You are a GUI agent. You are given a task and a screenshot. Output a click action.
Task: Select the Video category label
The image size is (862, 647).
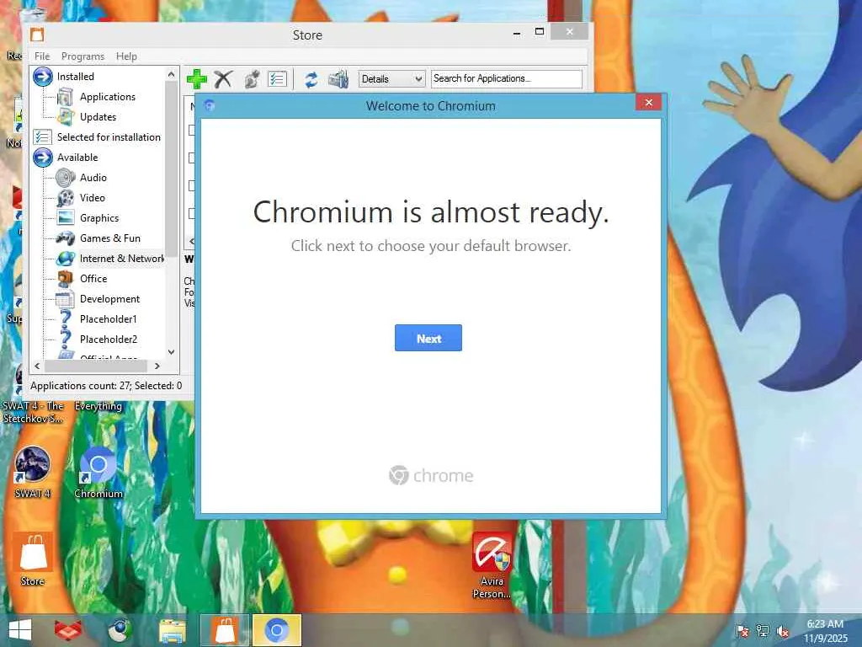click(93, 197)
